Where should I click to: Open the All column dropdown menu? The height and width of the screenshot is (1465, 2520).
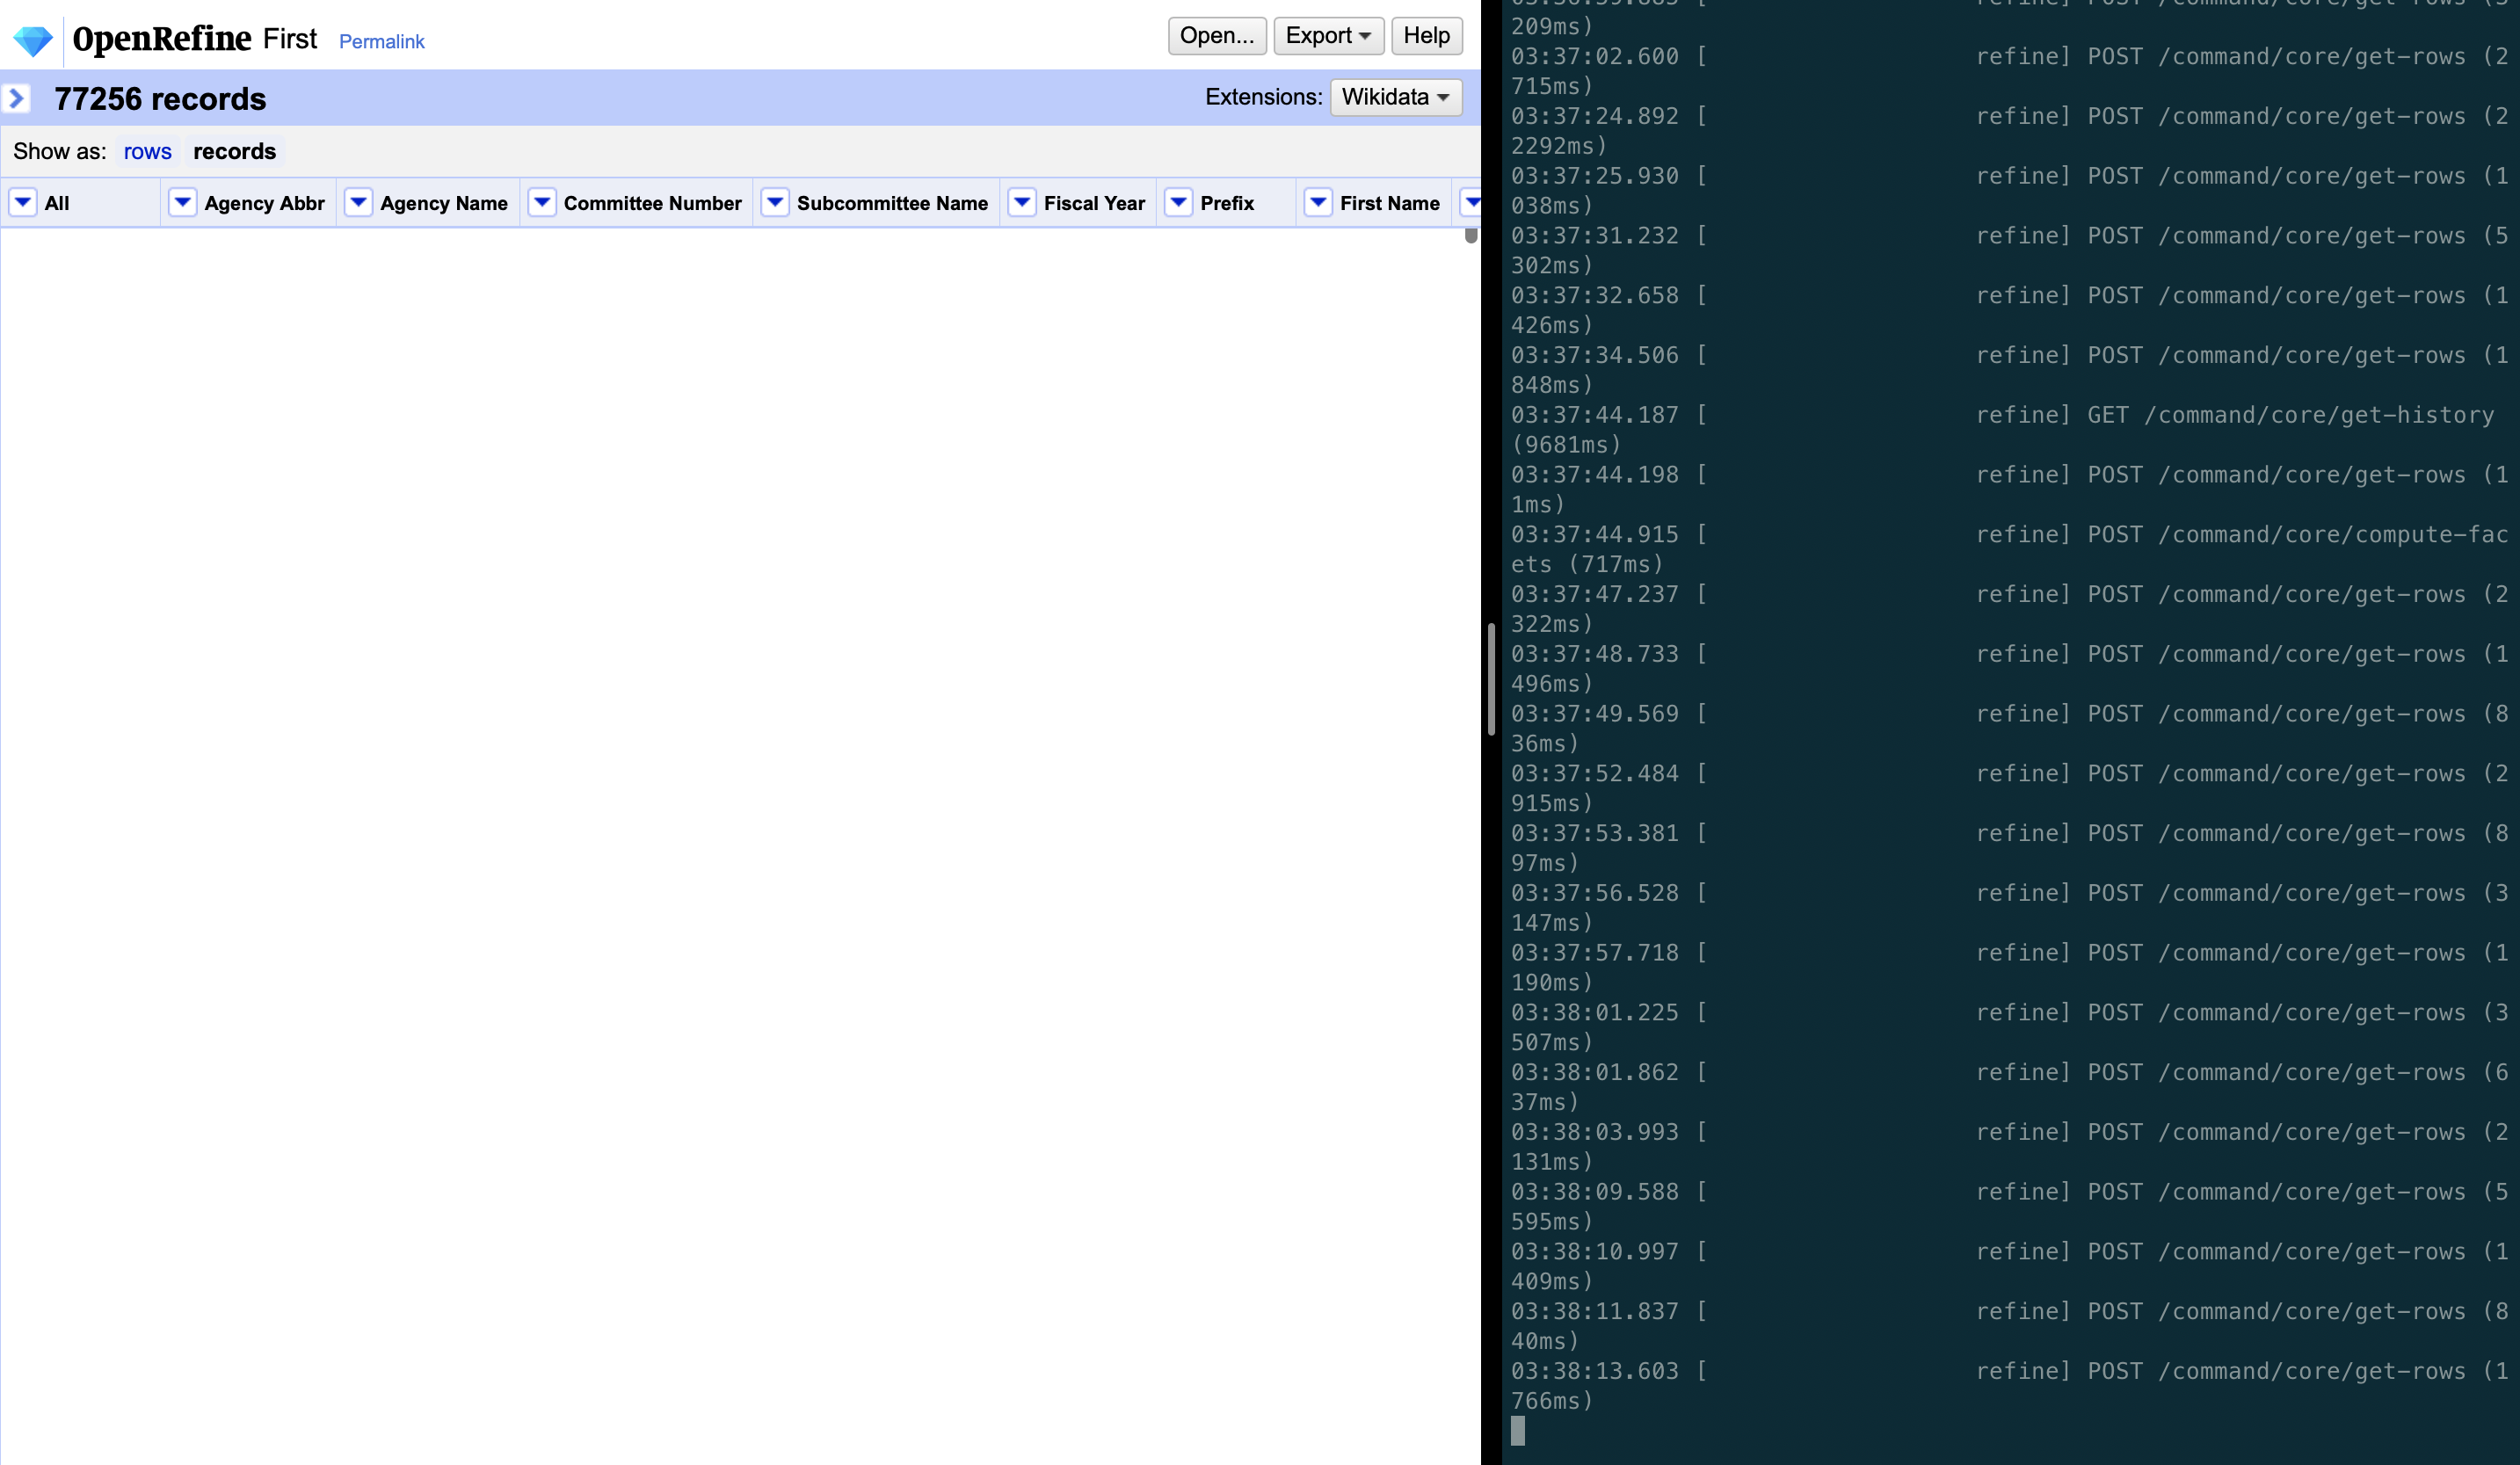point(23,203)
